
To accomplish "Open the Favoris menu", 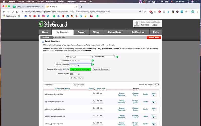I will (61, 2).
